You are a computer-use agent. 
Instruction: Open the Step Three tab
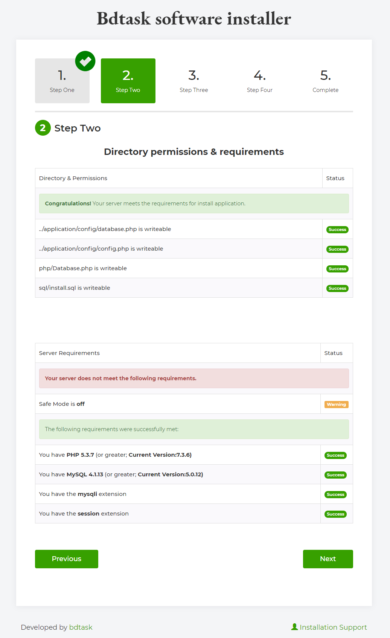tap(194, 81)
